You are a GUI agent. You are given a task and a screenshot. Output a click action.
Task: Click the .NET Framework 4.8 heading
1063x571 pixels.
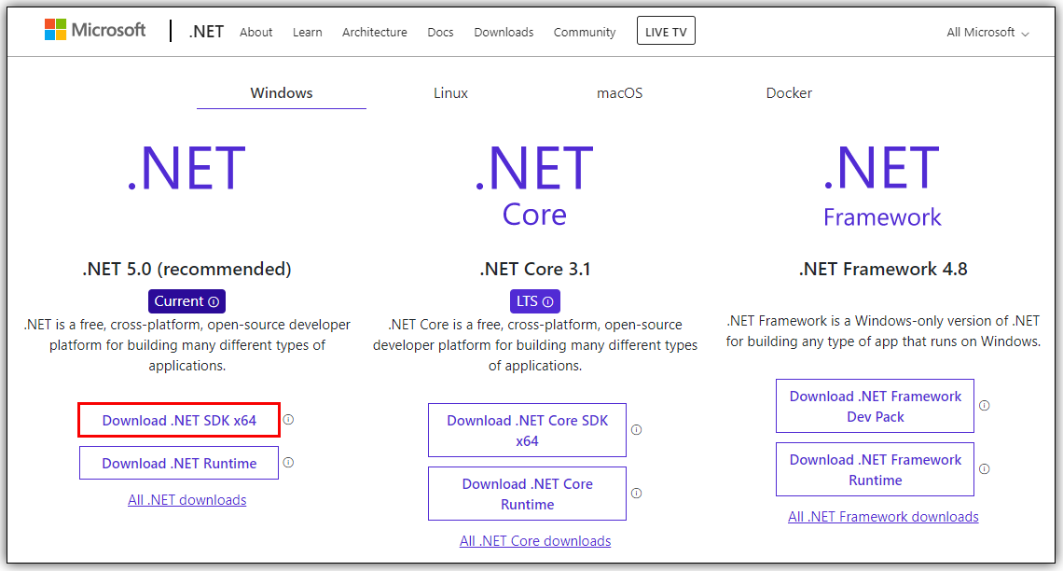883,269
